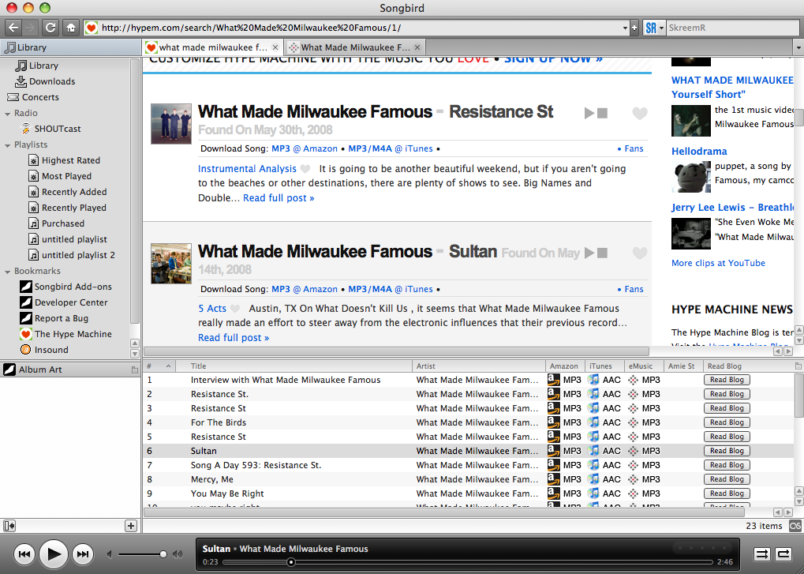Click 'MP3 @ Amazon' under Resistance St

305,148
